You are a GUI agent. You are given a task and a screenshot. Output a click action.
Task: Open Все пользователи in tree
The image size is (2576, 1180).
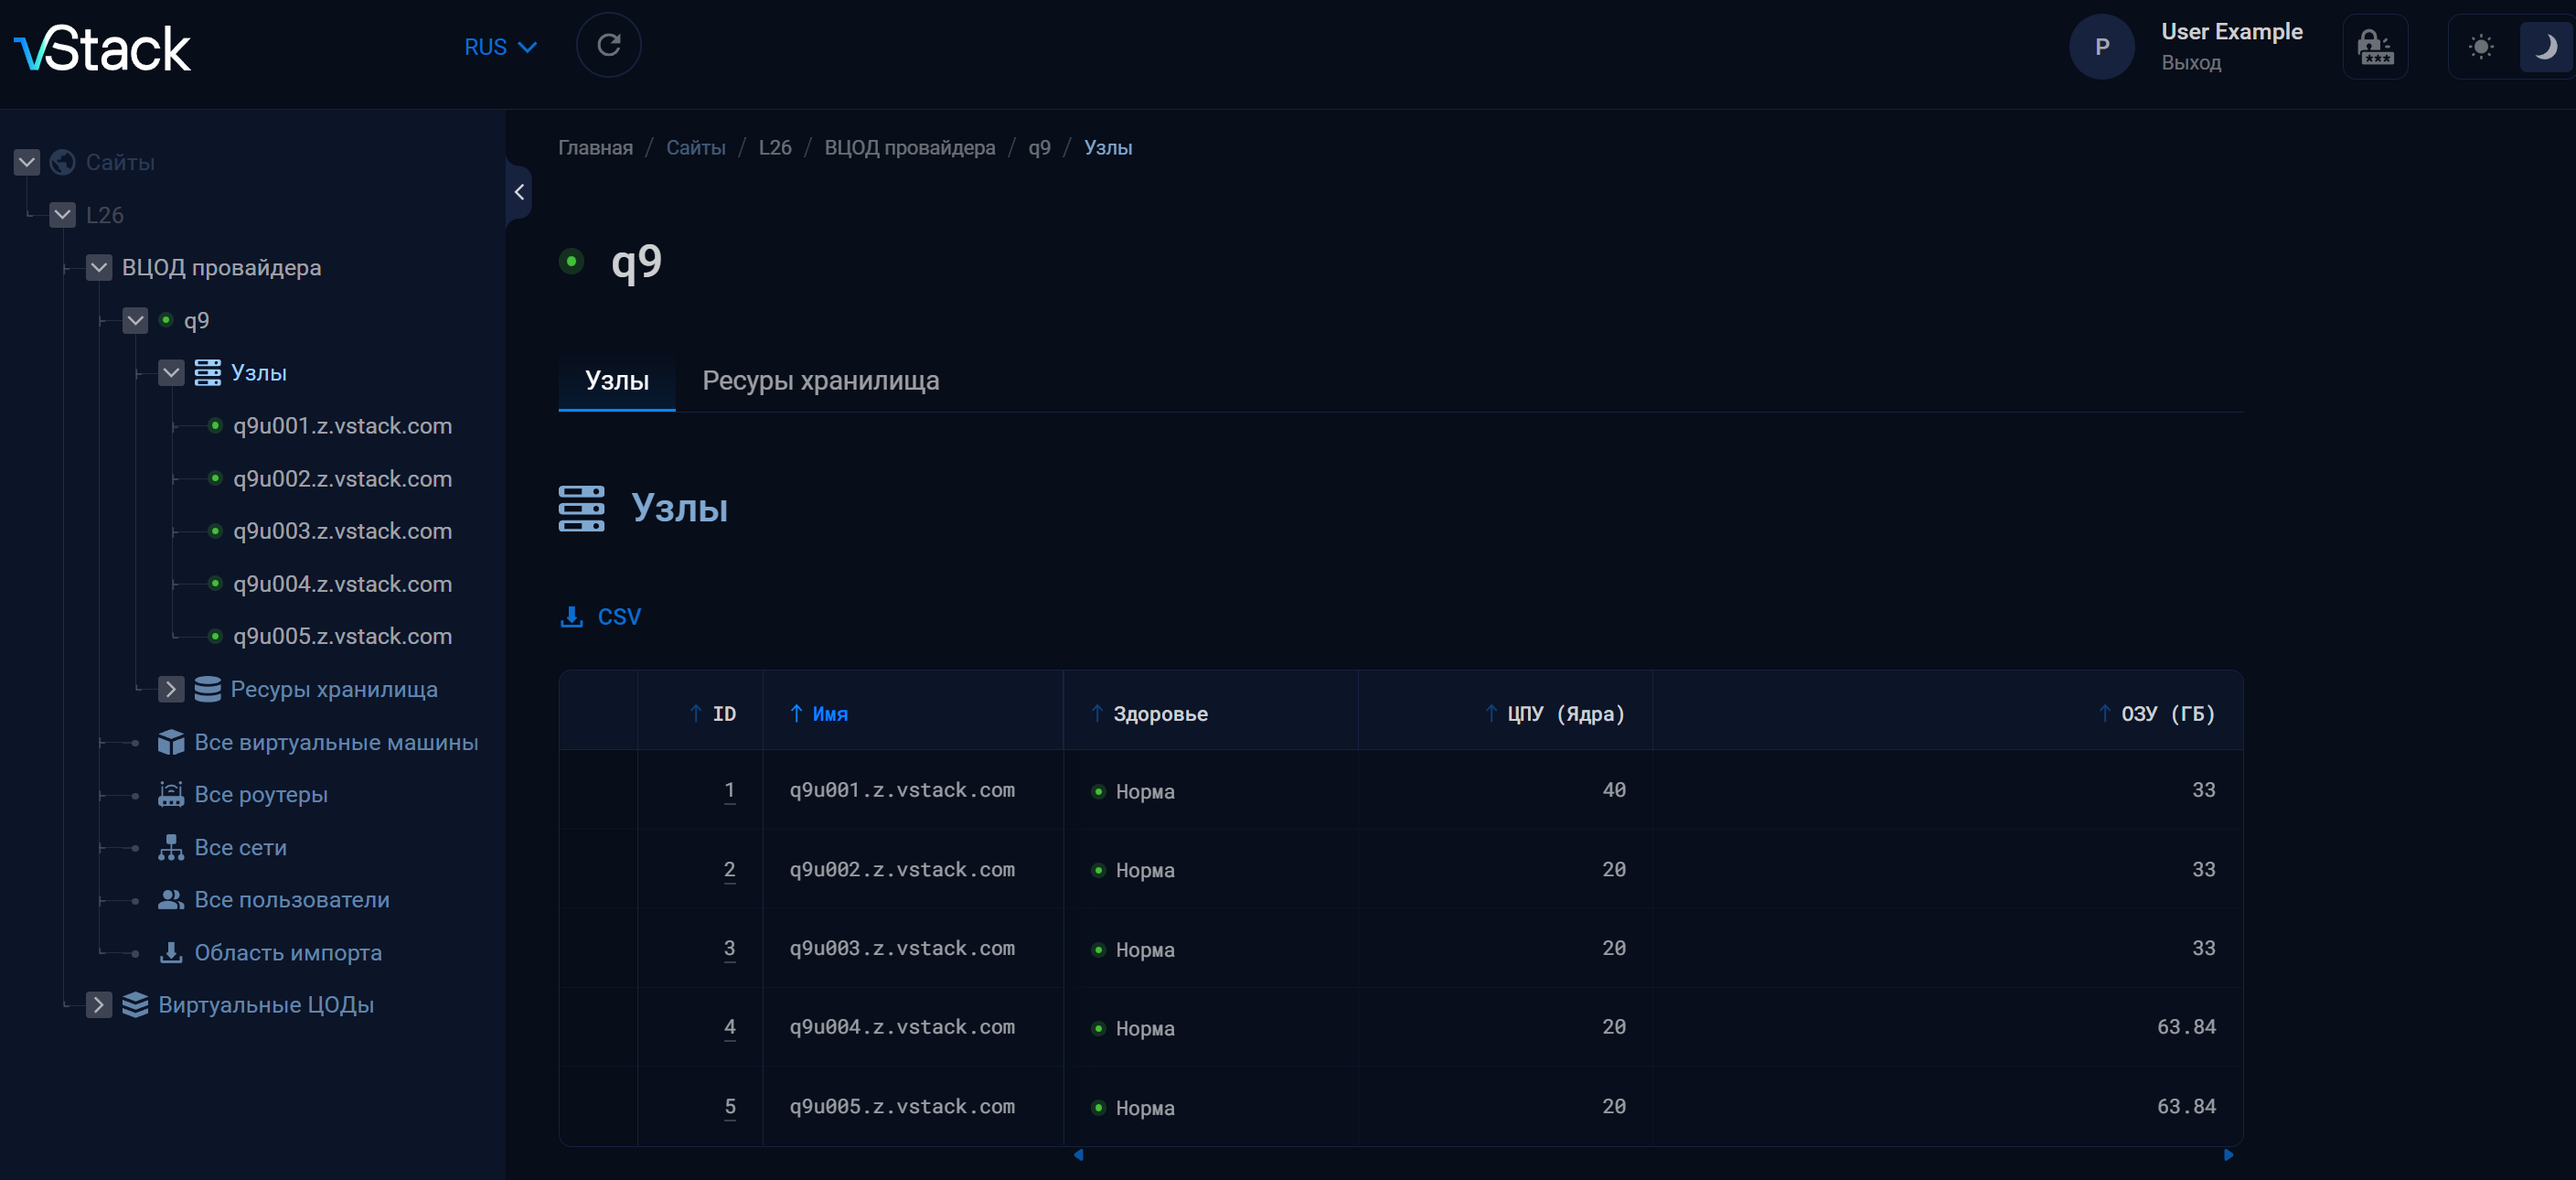[x=292, y=900]
